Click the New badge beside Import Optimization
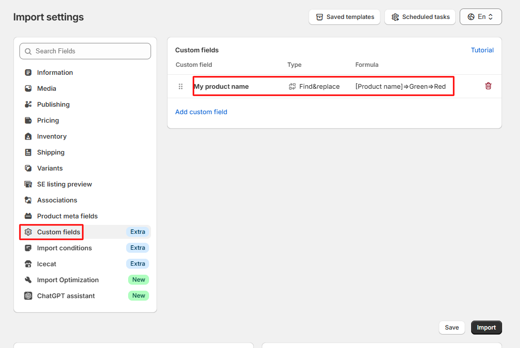The height and width of the screenshot is (348, 520). pos(139,280)
